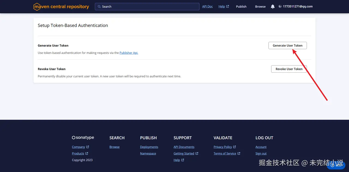Viewport: 349px width, 172px height.
Task: Open the Products footer link
Action: 78,153
